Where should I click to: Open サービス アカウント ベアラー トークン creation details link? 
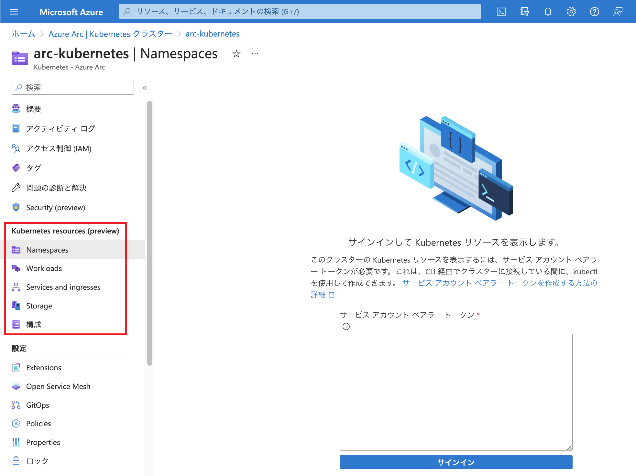500,283
